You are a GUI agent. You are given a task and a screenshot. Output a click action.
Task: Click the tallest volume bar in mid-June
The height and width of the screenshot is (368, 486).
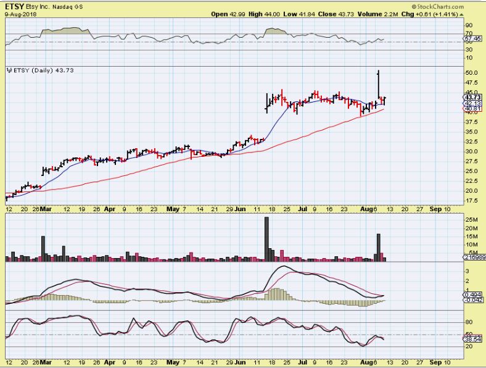[x=266, y=239]
